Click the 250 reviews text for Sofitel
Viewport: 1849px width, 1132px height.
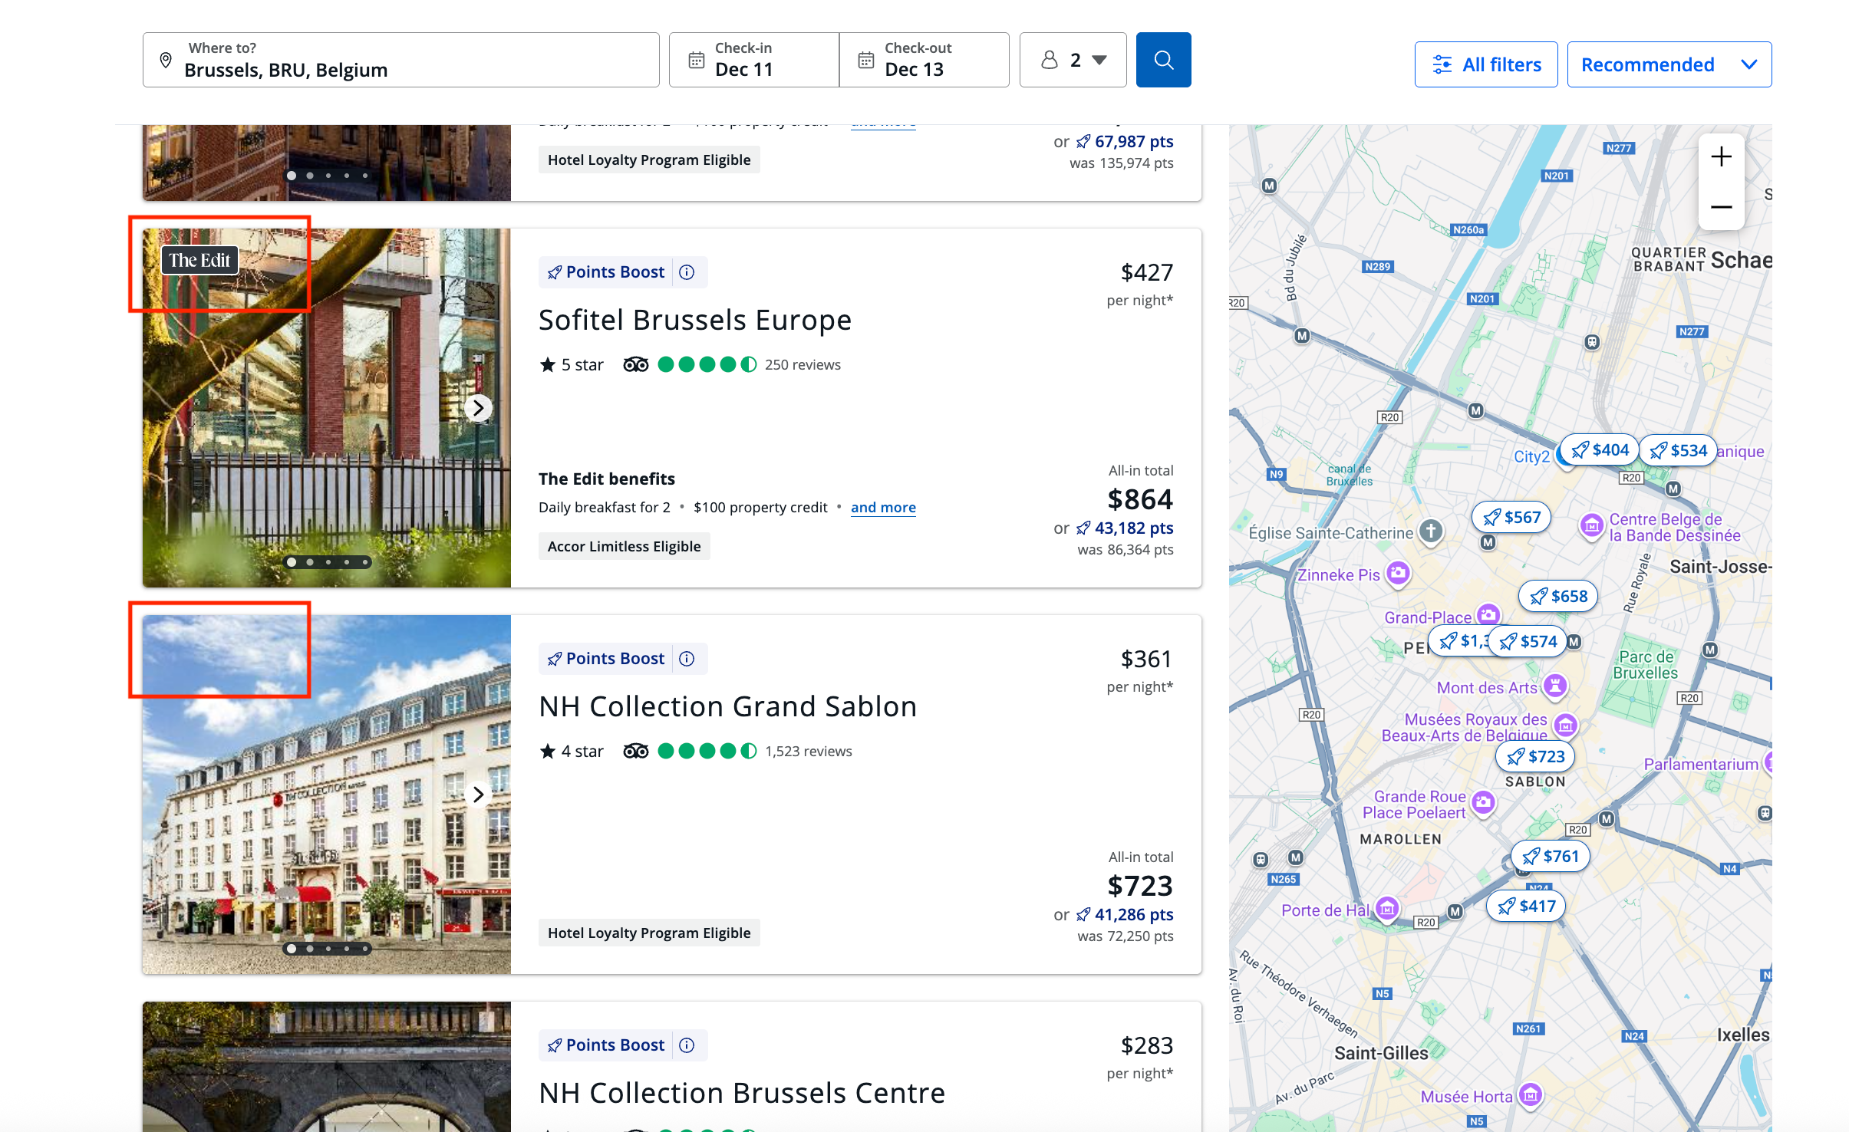coord(803,365)
